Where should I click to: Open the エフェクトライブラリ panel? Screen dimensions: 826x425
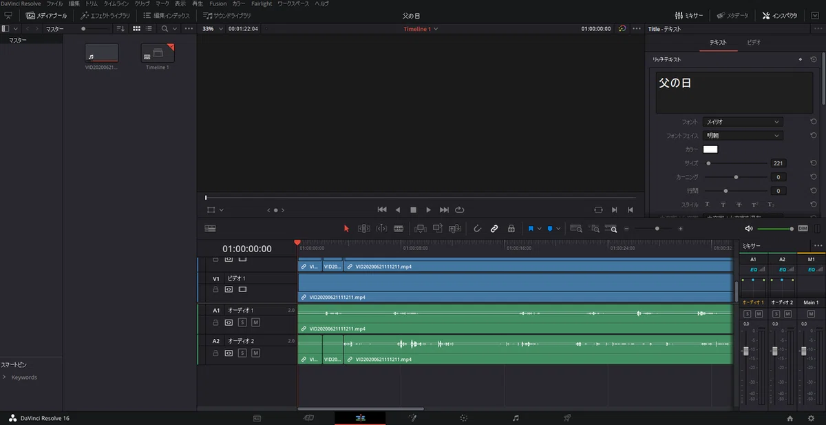point(105,15)
